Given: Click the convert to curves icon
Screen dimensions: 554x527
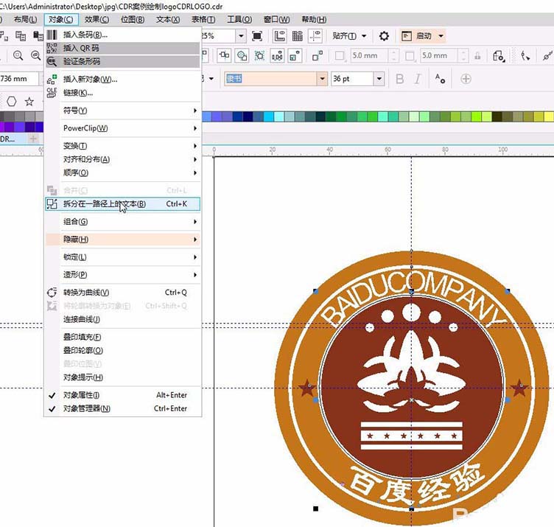Looking at the screenshot, I should pyautogui.click(x=52, y=293).
